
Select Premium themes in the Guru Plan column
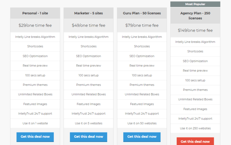point(142,85)
